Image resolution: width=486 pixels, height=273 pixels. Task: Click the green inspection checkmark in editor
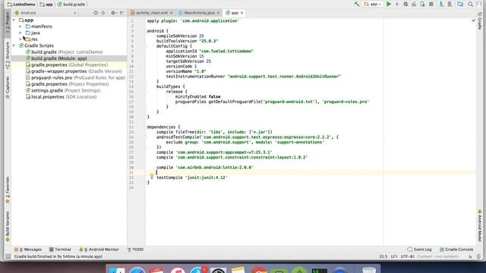(x=473, y=20)
